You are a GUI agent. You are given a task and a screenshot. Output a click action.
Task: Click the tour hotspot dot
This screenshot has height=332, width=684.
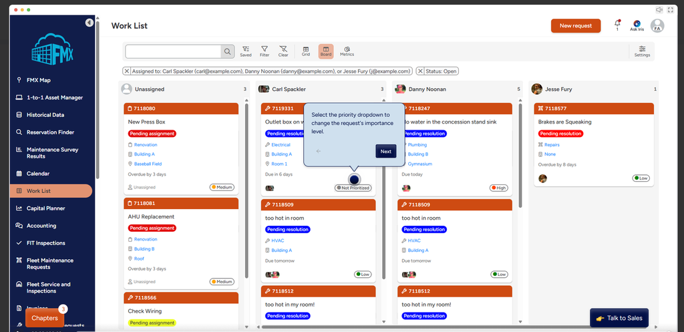point(354,179)
